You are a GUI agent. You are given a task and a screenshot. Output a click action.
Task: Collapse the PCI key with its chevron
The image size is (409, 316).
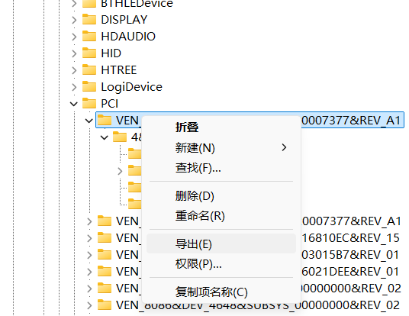74,104
